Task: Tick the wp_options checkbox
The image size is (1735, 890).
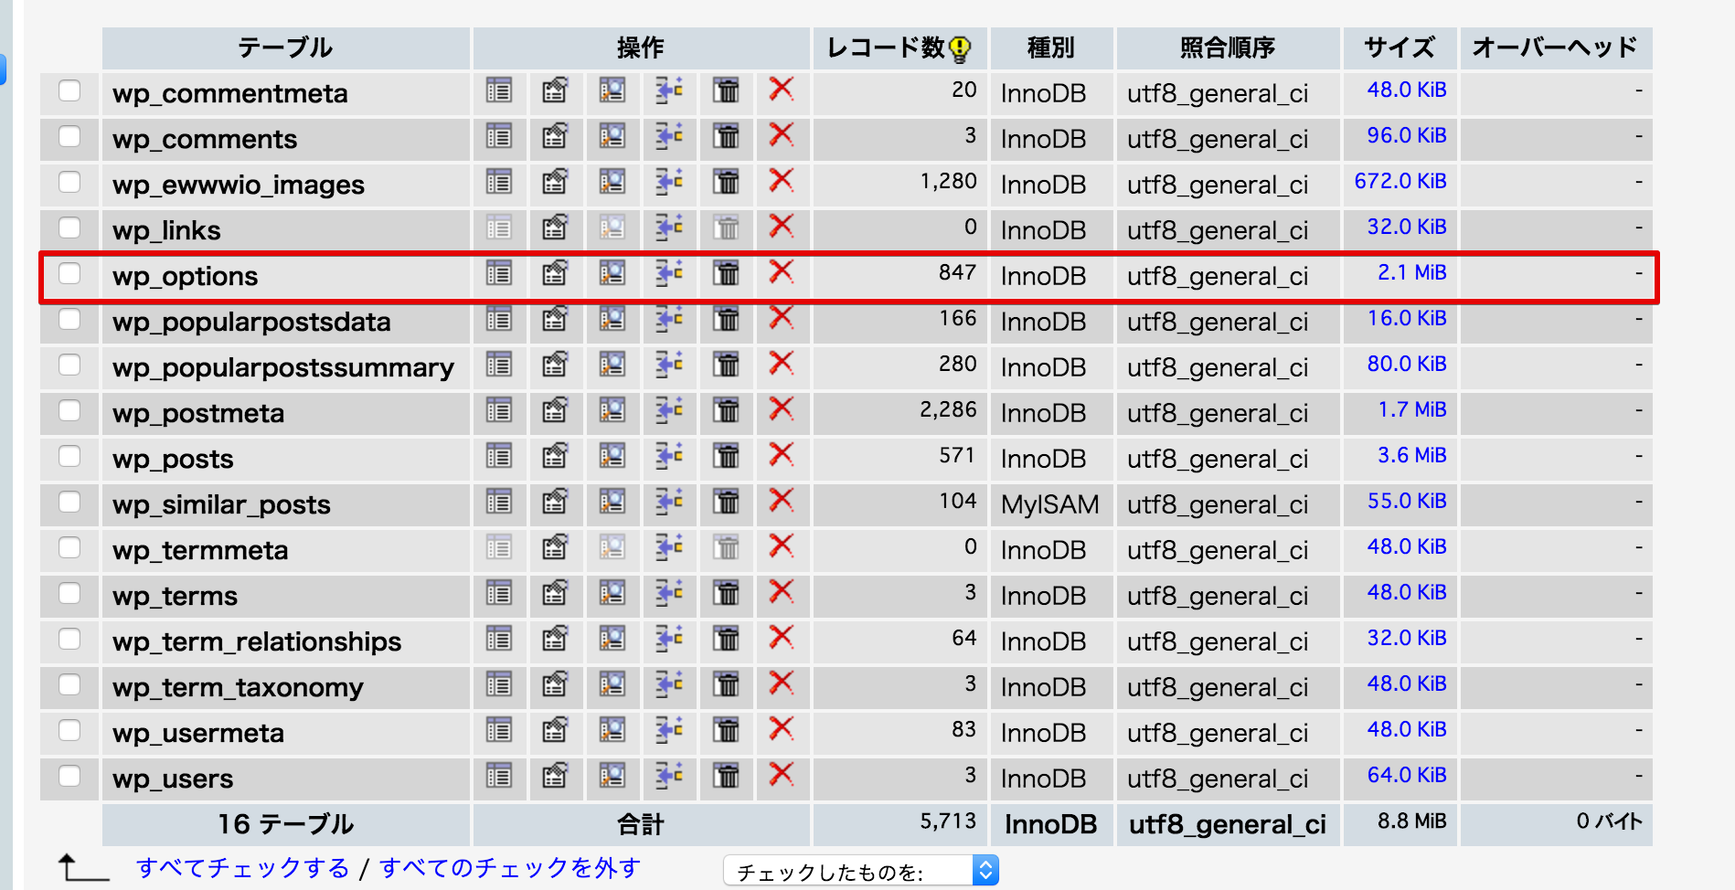Action: coord(69,273)
